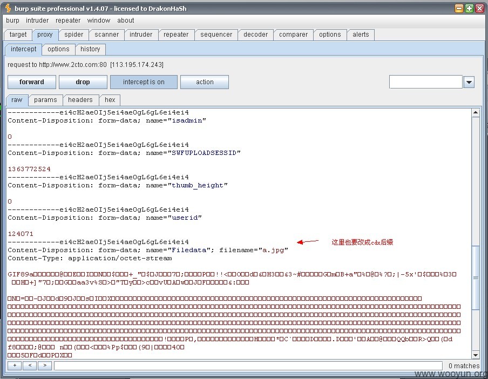488x379 pixels.
Task: Click the vertical scrollbar thumb
Action: (x=476, y=278)
